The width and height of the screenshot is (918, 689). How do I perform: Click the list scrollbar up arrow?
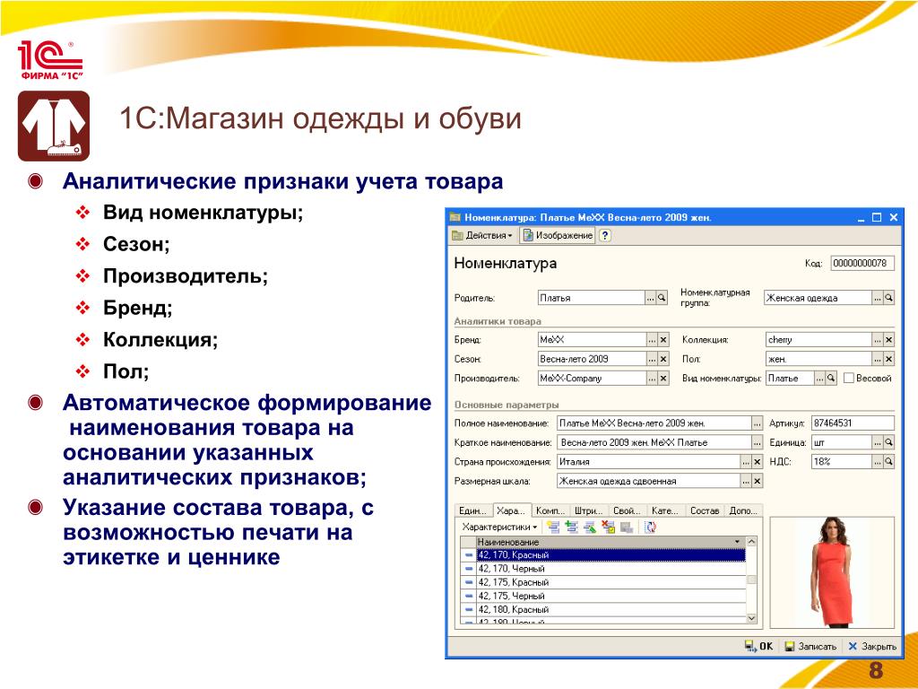(x=752, y=542)
